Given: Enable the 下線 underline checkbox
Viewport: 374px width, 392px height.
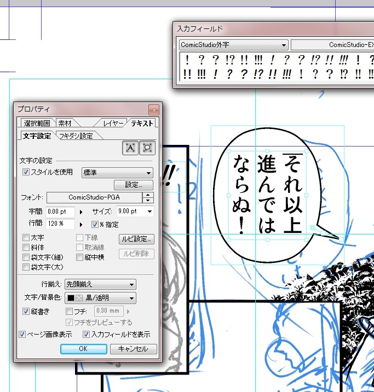Looking at the screenshot, I should 79,237.
